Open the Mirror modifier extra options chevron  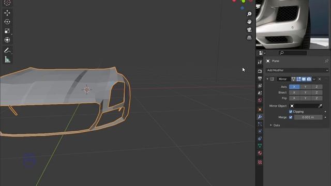point(314,79)
